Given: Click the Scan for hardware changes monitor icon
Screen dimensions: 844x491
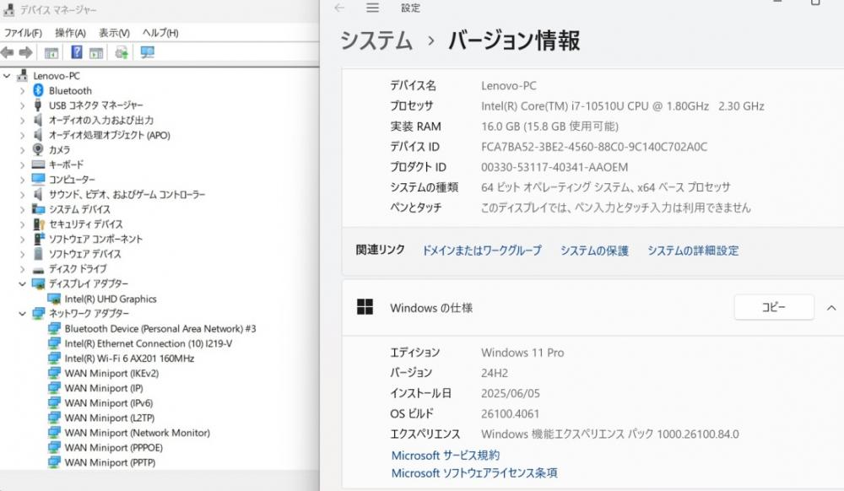Looking at the screenshot, I should click(147, 52).
